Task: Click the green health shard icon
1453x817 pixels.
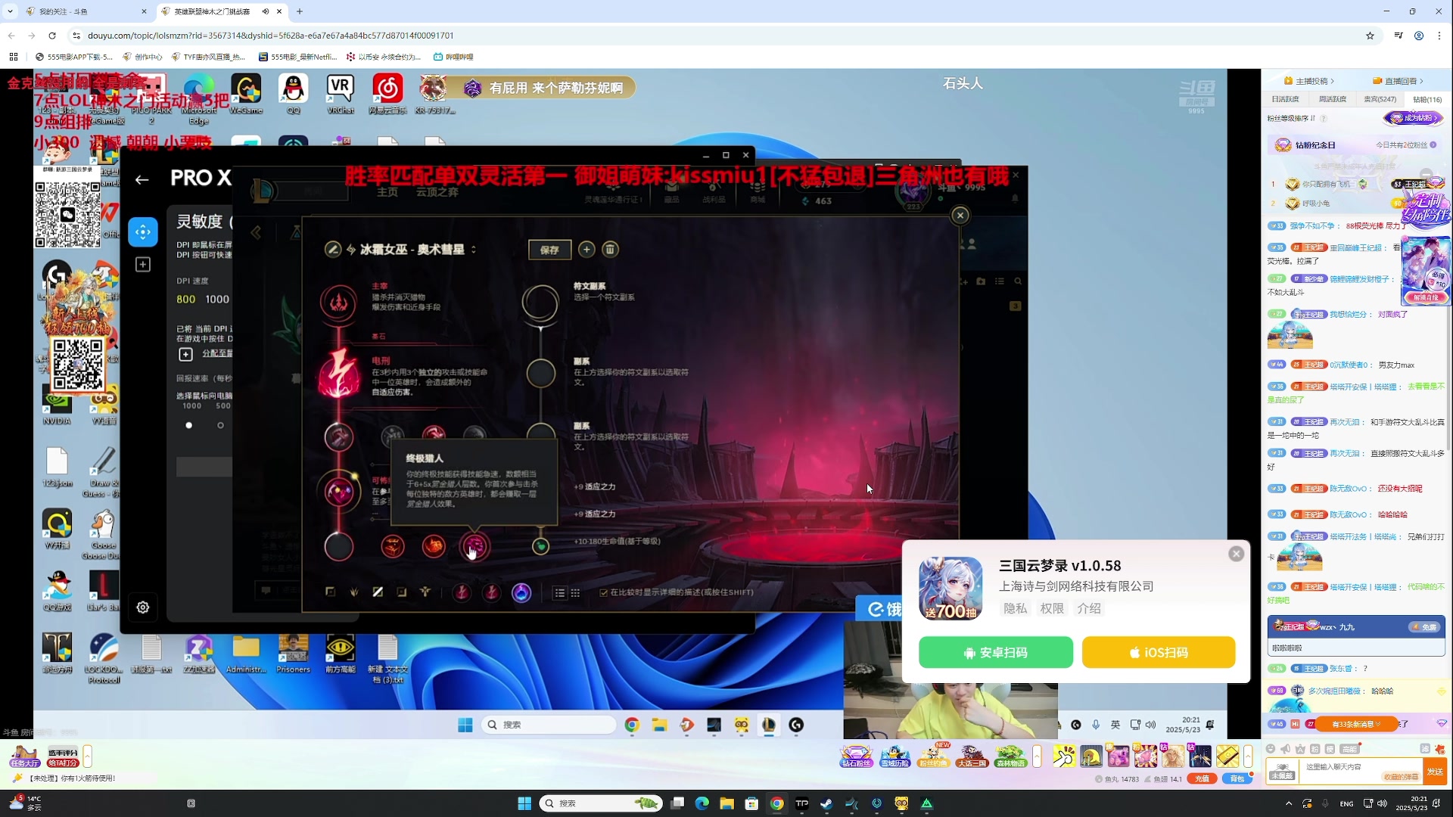Action: 540,546
